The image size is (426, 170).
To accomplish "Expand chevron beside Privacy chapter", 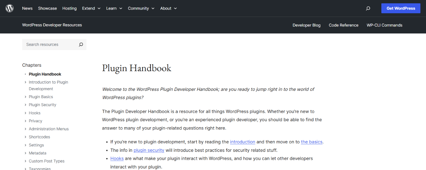I will point(25,121).
